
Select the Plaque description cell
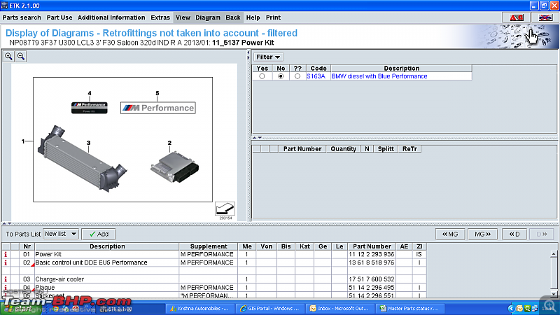[x=107, y=288]
